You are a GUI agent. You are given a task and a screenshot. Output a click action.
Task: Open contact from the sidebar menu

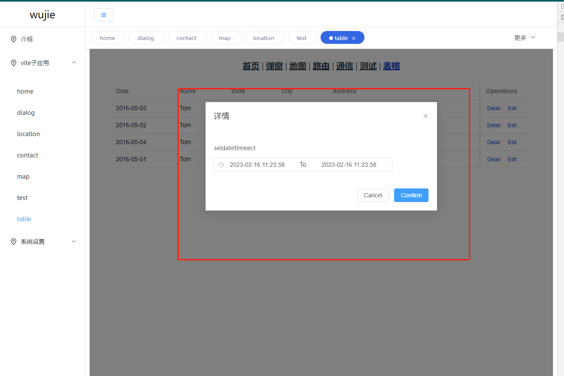(x=27, y=155)
